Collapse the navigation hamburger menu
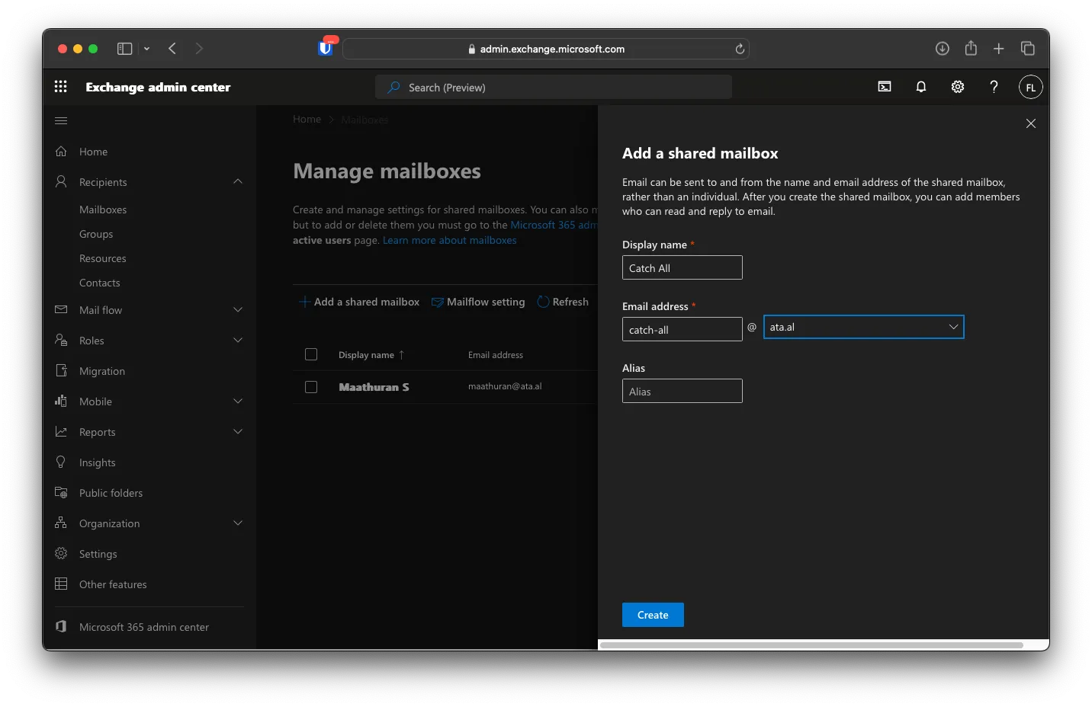The height and width of the screenshot is (707, 1092). pos(61,120)
